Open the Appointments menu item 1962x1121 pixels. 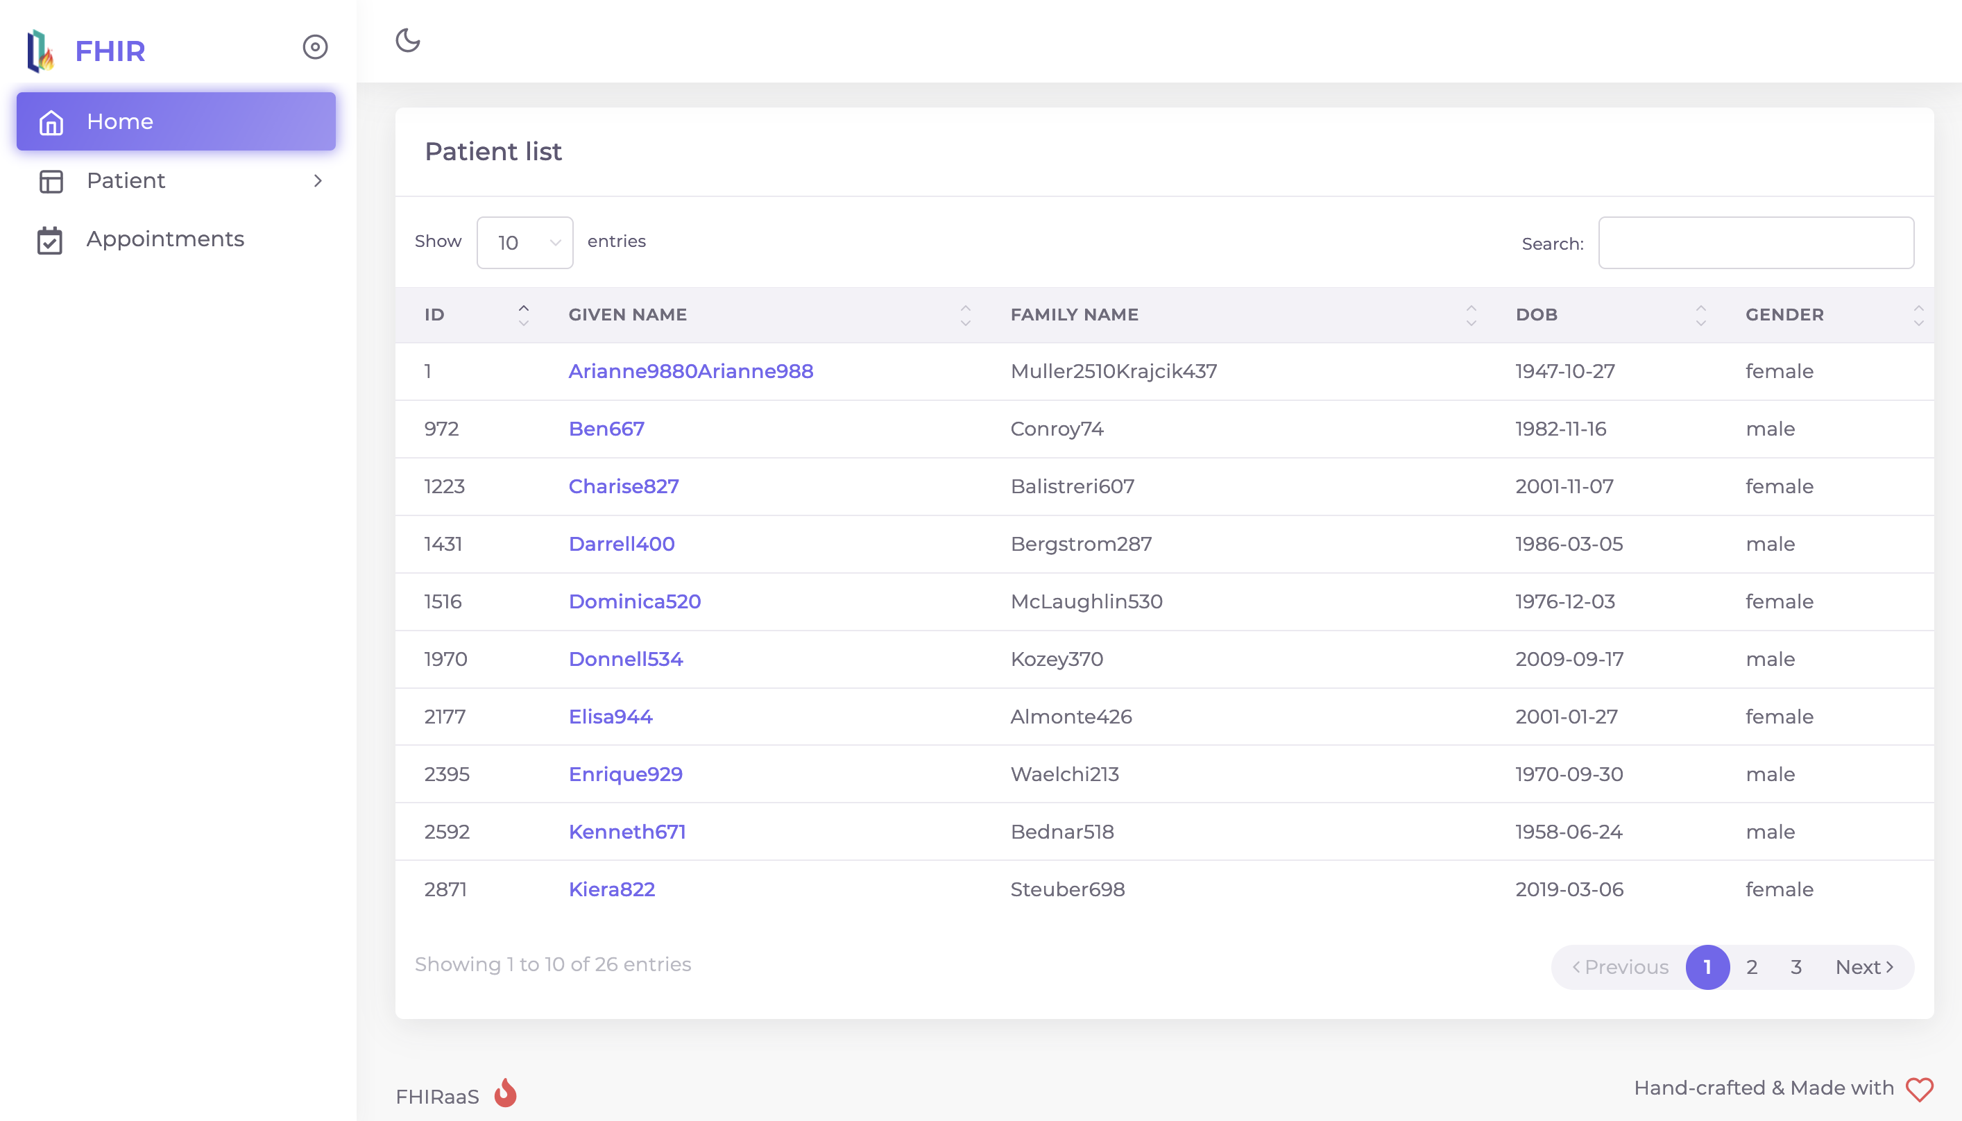point(165,239)
